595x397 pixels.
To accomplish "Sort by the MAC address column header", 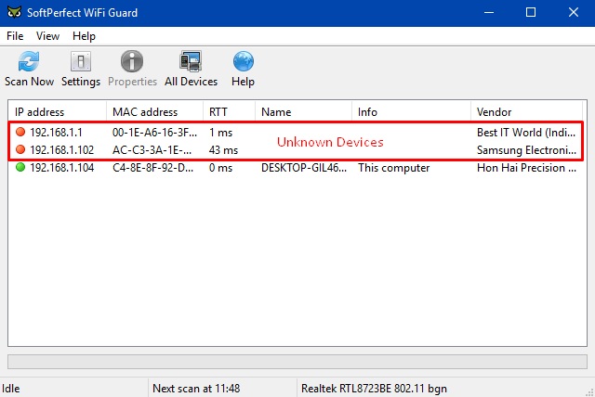I will [x=155, y=112].
